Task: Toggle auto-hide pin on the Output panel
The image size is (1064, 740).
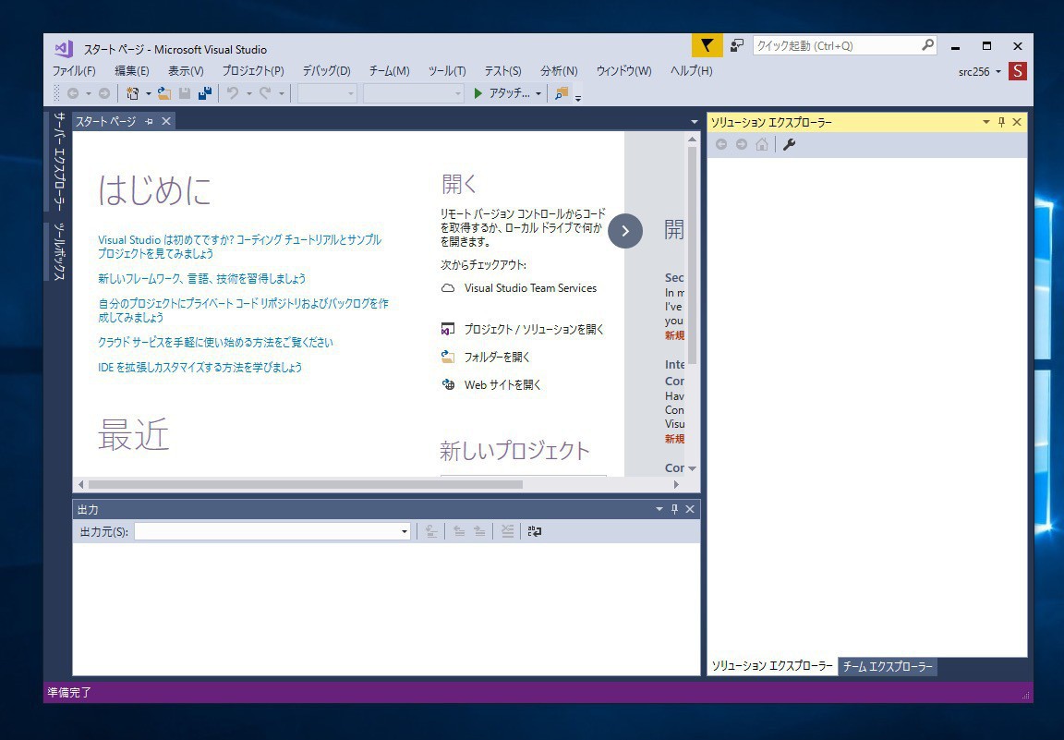Action: pyautogui.click(x=674, y=509)
